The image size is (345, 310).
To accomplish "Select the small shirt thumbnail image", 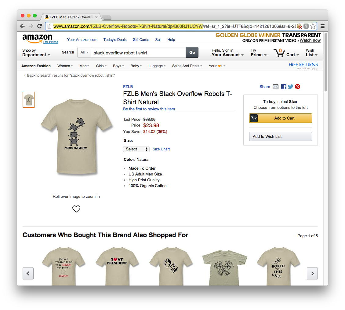I will (x=29, y=100).
